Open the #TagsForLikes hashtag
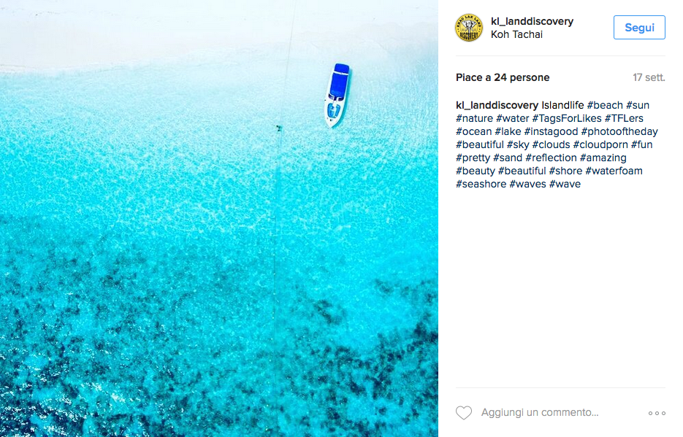This screenshot has width=683, height=437. 567,118
